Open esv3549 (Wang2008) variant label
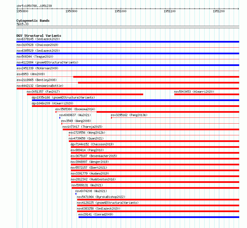The height and width of the screenshot is (228, 247). pyautogui.click(x=76, y=121)
